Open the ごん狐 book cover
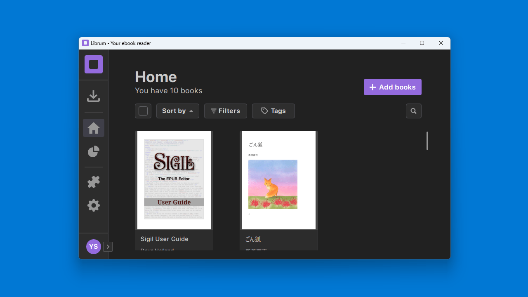528x297 pixels. [x=279, y=180]
